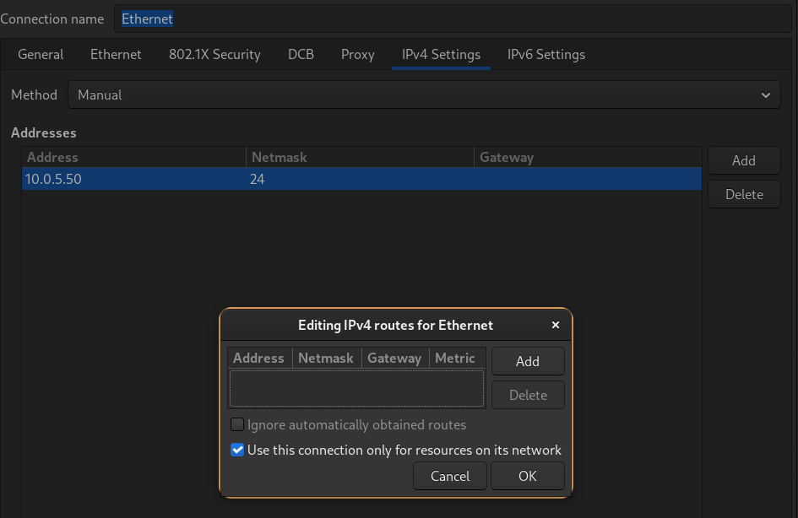Close the IPv4 routes dialog with the X

pos(555,325)
